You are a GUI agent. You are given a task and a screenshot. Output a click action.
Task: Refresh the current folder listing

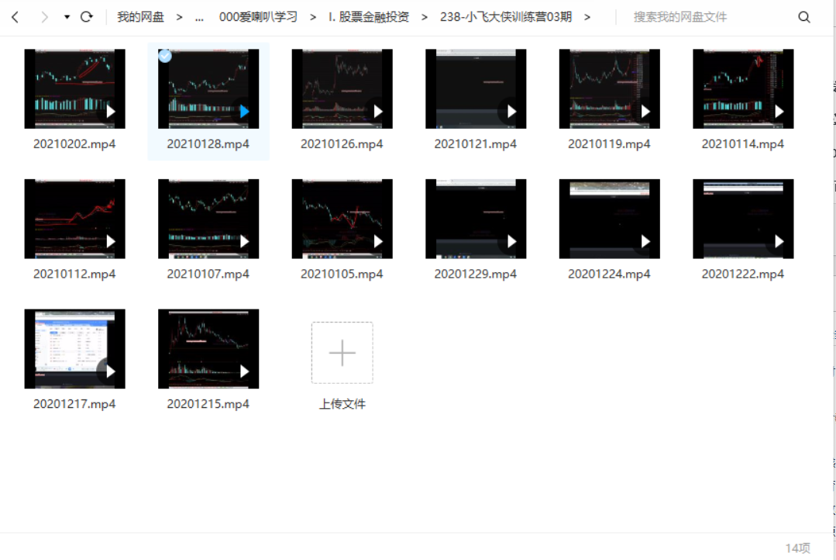tap(86, 17)
